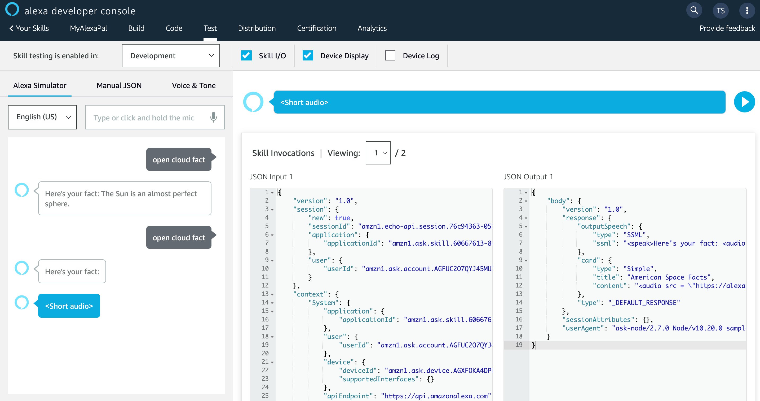Click the MyAlexaPal skill name
Screen dimensions: 760x401
(89, 28)
